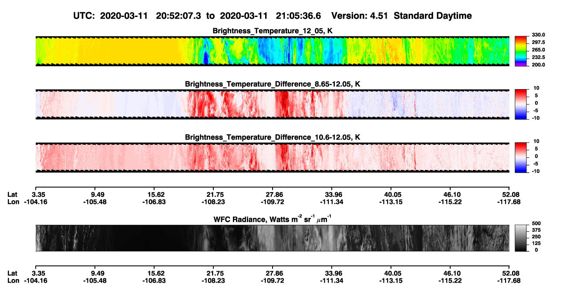Click the UTC: label in the header
Screen dimensions: 566x290
click(85, 16)
